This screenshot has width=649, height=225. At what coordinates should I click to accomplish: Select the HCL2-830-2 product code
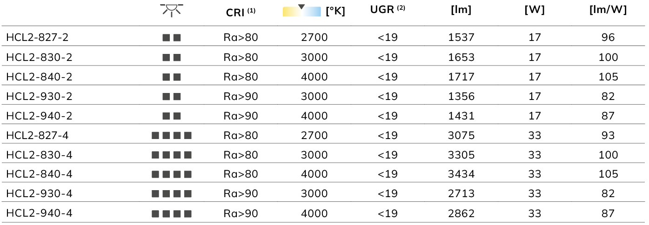(x=40, y=58)
